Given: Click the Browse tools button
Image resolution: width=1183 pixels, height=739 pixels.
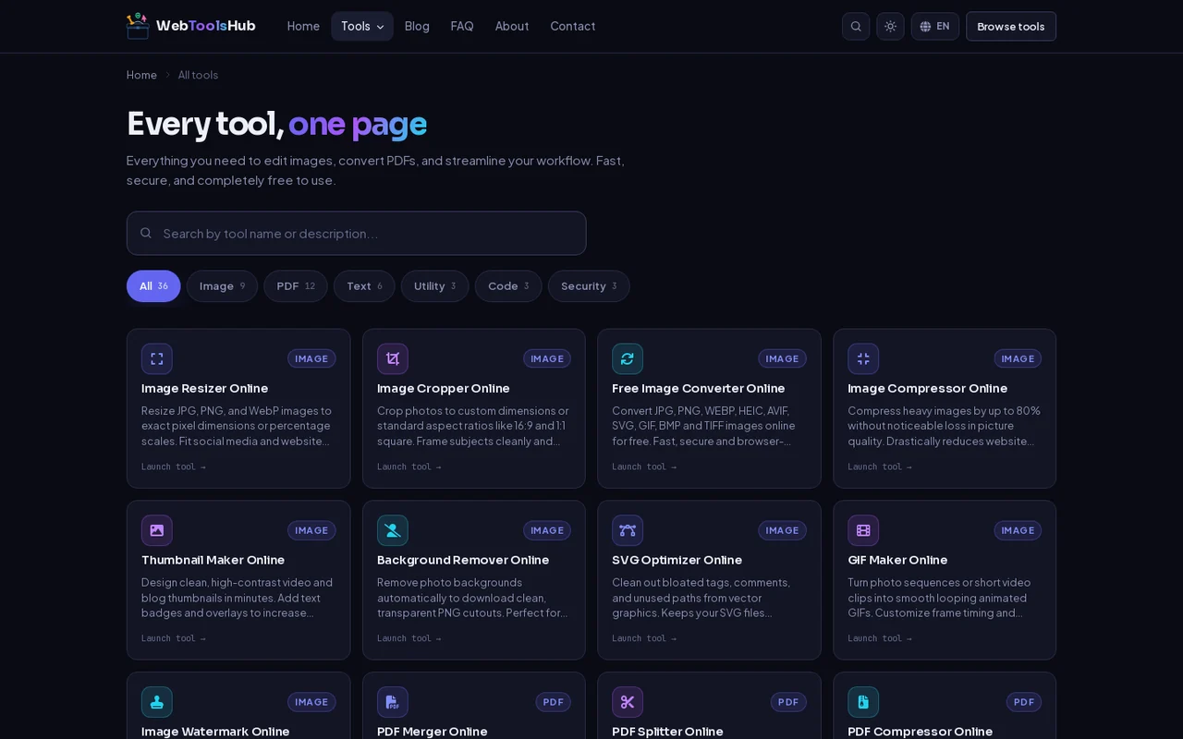Looking at the screenshot, I should [x=1011, y=26].
